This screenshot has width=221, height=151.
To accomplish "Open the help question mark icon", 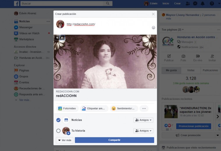I will pyautogui.click(x=212, y=3).
